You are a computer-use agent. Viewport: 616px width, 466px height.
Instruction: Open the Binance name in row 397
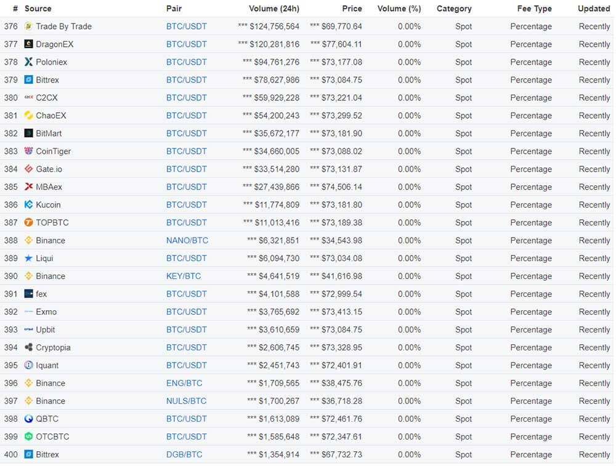[51, 401]
